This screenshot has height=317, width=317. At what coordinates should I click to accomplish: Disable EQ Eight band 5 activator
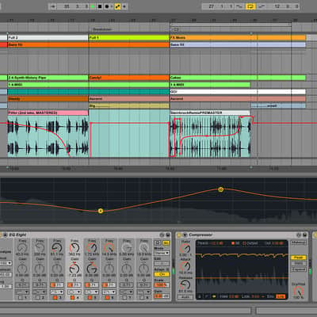(x=90, y=298)
